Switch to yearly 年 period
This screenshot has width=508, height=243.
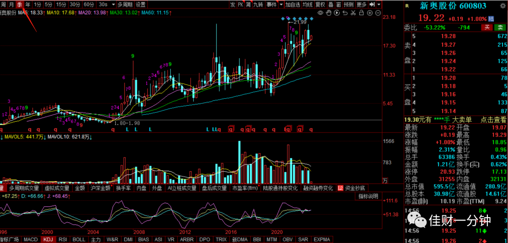pyautogui.click(x=28, y=5)
